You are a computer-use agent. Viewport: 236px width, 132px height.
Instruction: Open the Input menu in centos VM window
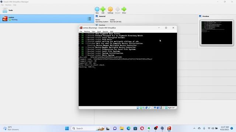99,32
